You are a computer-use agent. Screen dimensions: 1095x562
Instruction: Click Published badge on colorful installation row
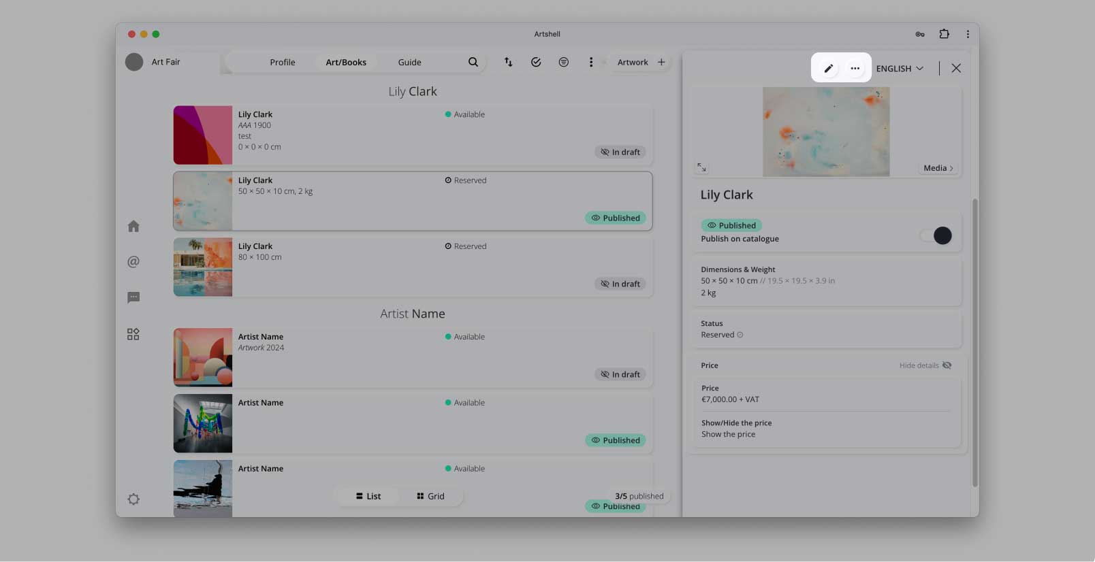coord(616,440)
